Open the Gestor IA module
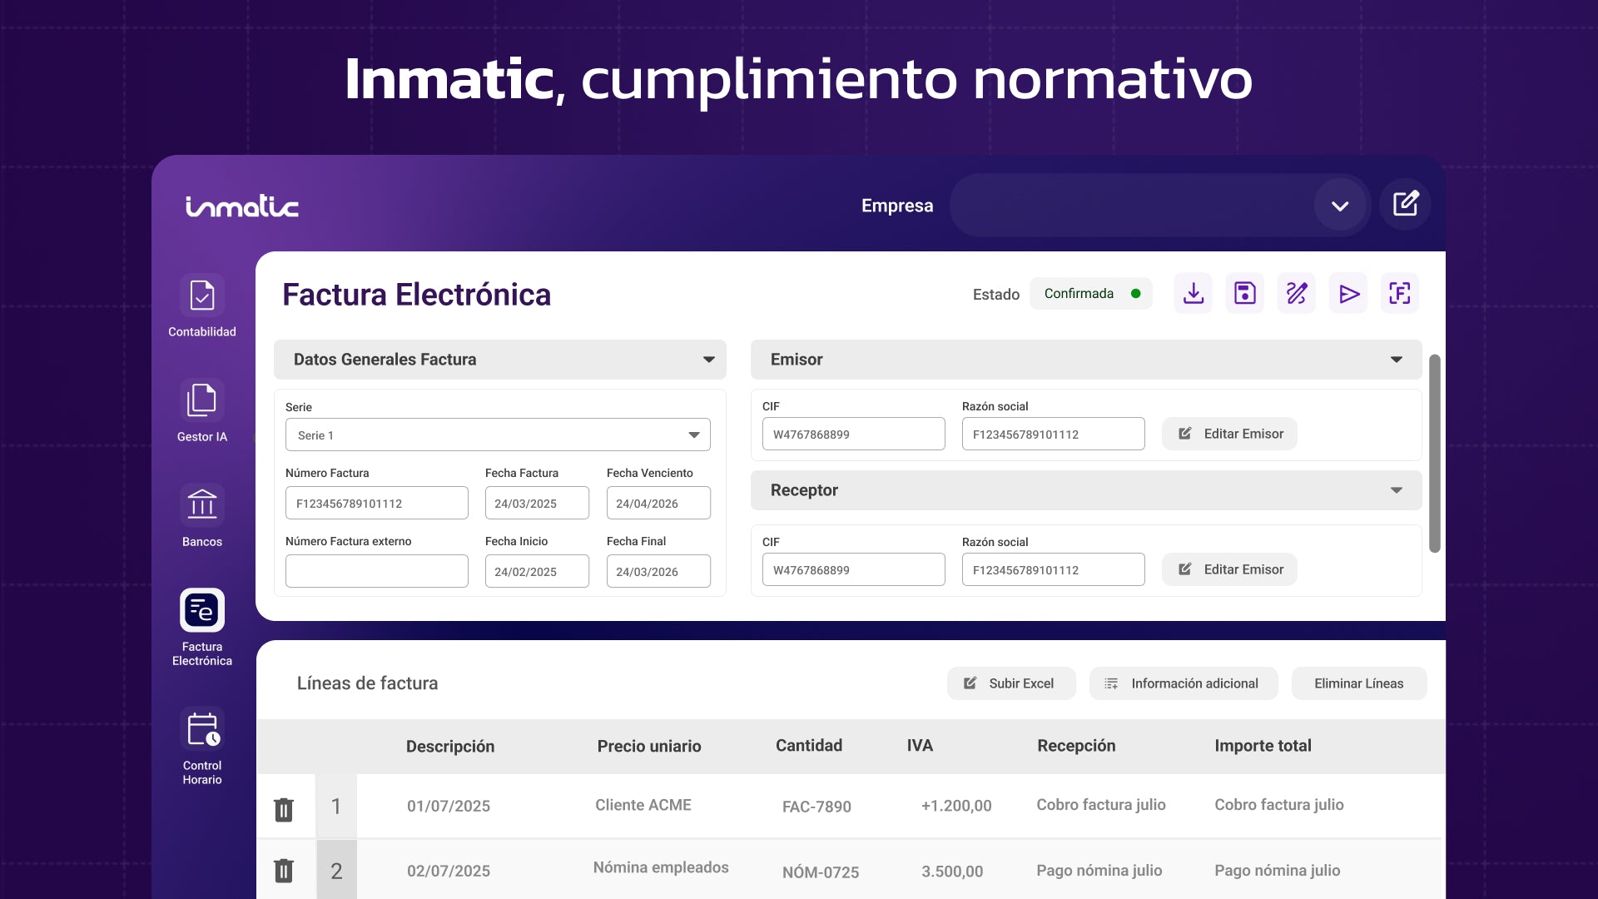The height and width of the screenshot is (899, 1598). 201,410
